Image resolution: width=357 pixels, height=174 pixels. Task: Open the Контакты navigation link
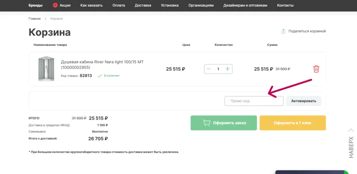tap(285, 5)
